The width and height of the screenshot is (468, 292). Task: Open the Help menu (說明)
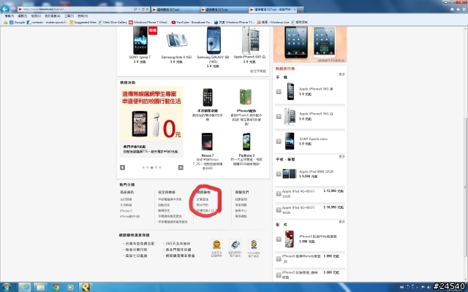click(83, 16)
